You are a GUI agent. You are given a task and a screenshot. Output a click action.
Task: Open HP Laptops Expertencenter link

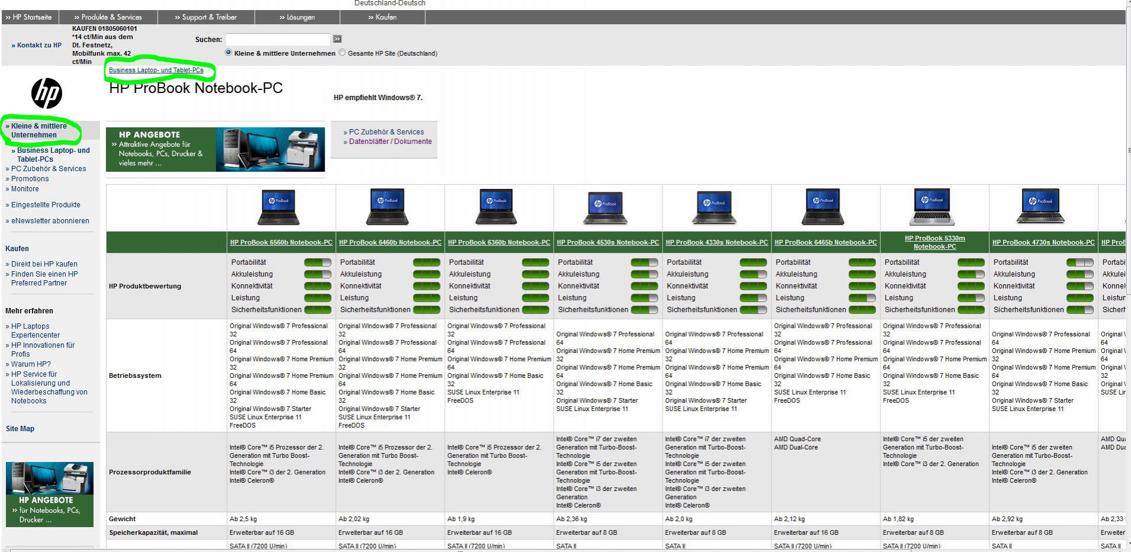[33, 330]
